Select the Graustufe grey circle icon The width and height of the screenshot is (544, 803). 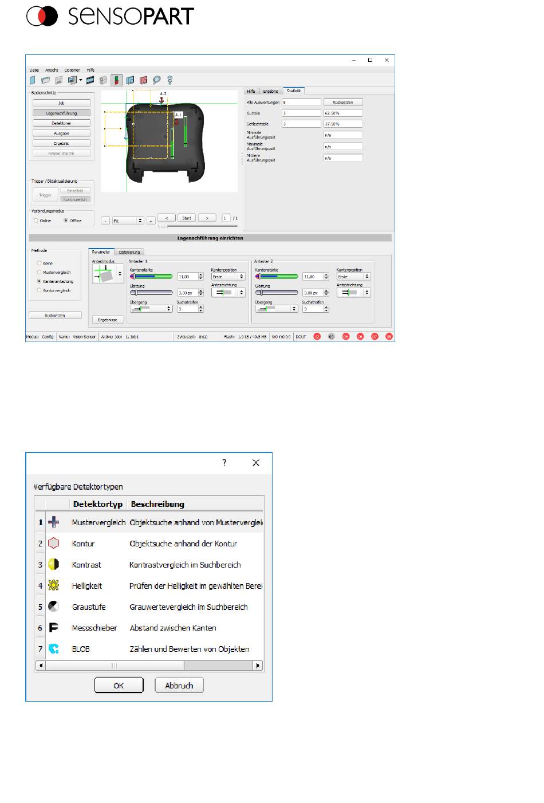coord(54,607)
